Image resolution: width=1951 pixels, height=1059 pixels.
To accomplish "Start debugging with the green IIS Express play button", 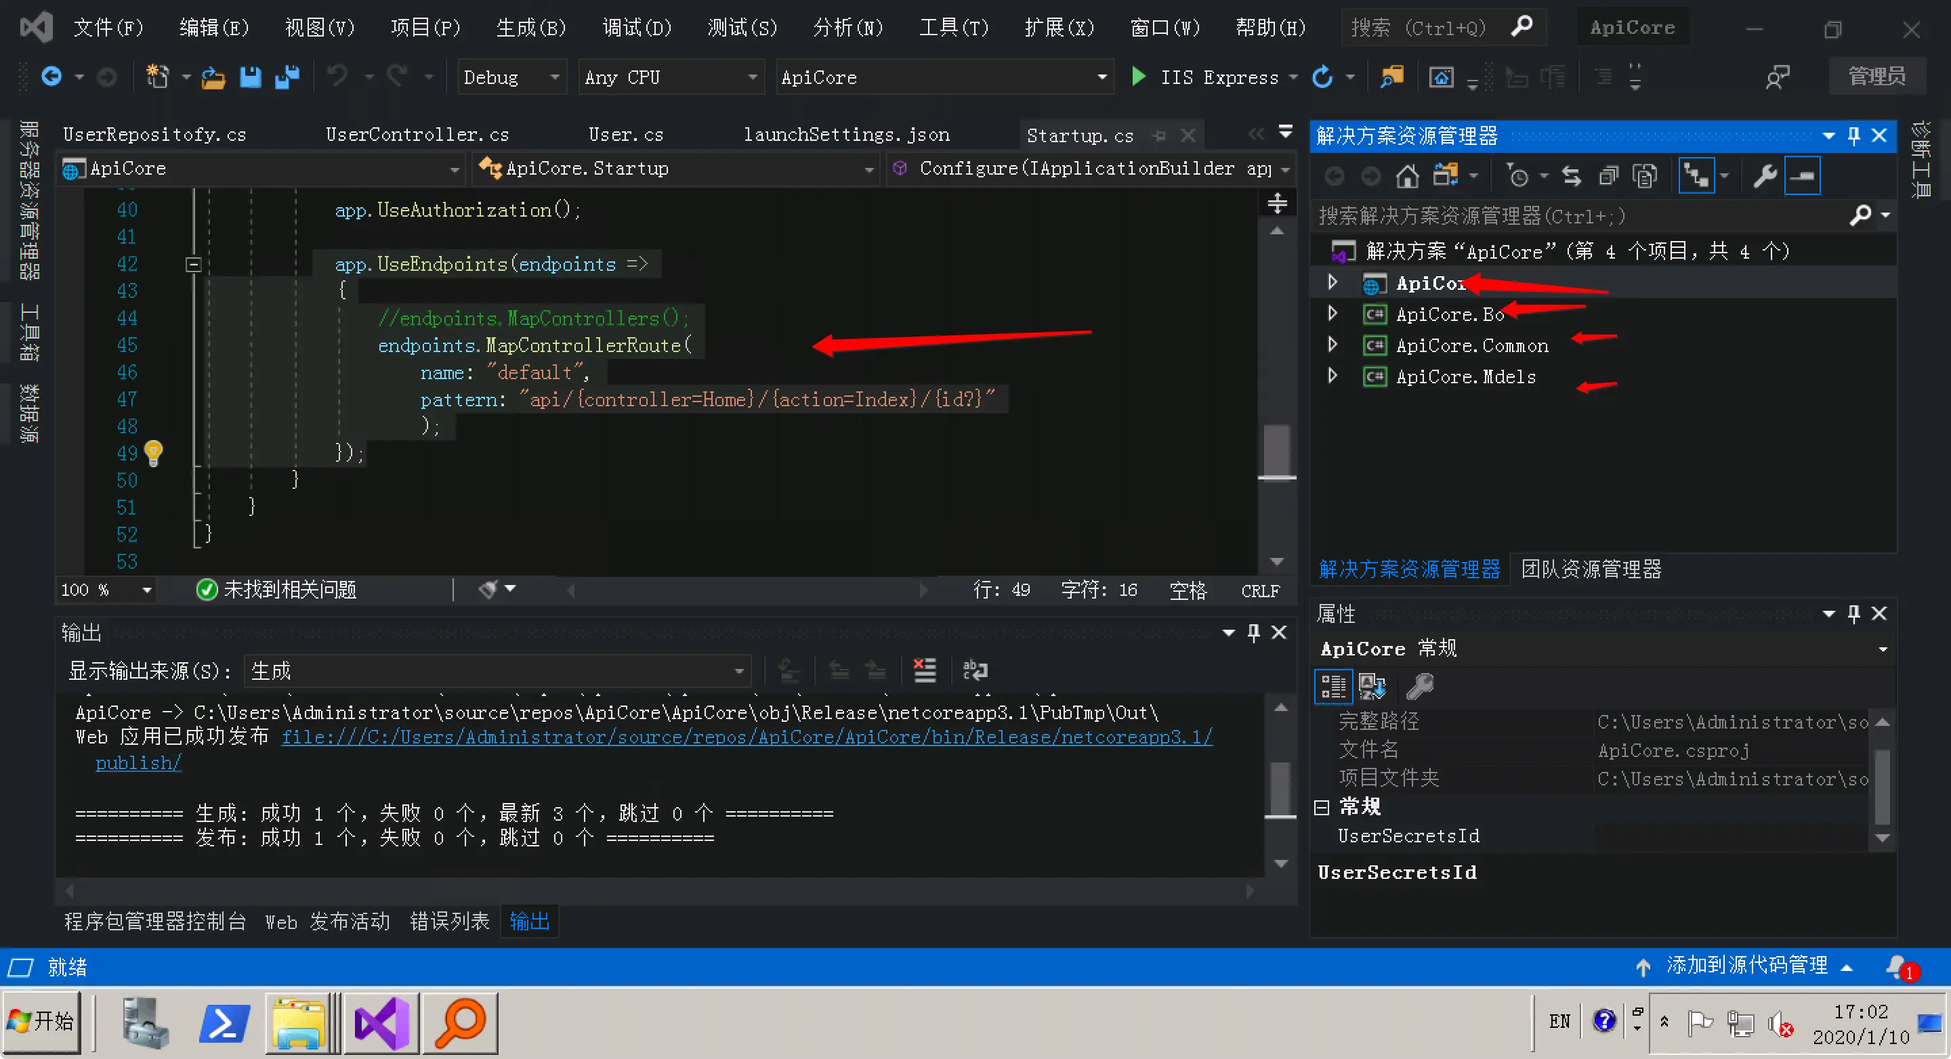I will click(1138, 77).
